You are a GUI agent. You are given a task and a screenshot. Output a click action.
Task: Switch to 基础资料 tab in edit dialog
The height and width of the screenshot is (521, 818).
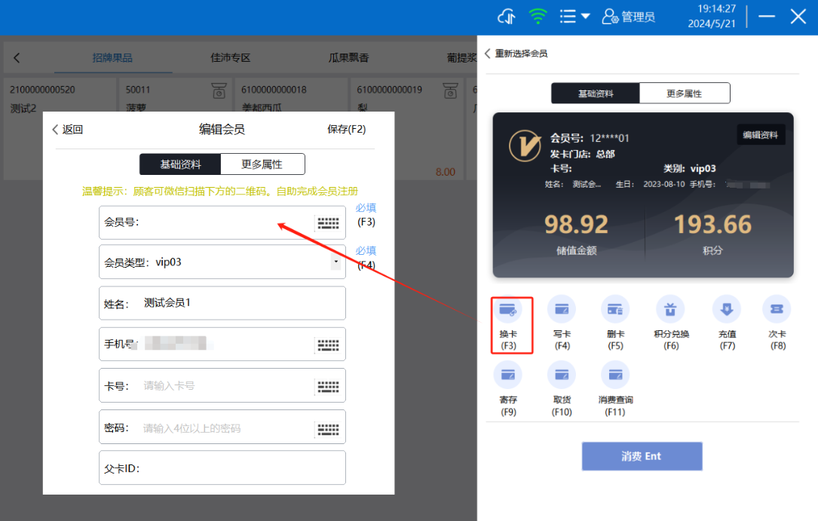pos(180,164)
